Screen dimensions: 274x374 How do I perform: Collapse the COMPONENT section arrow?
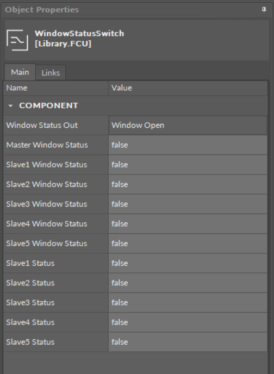click(10, 106)
